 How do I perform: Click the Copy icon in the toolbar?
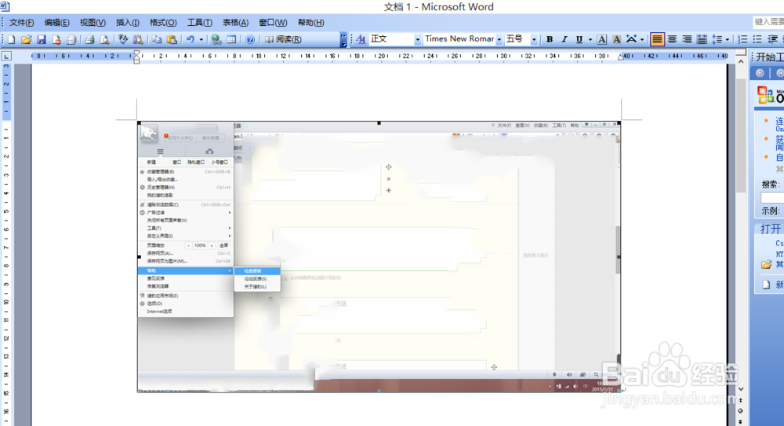[157, 39]
